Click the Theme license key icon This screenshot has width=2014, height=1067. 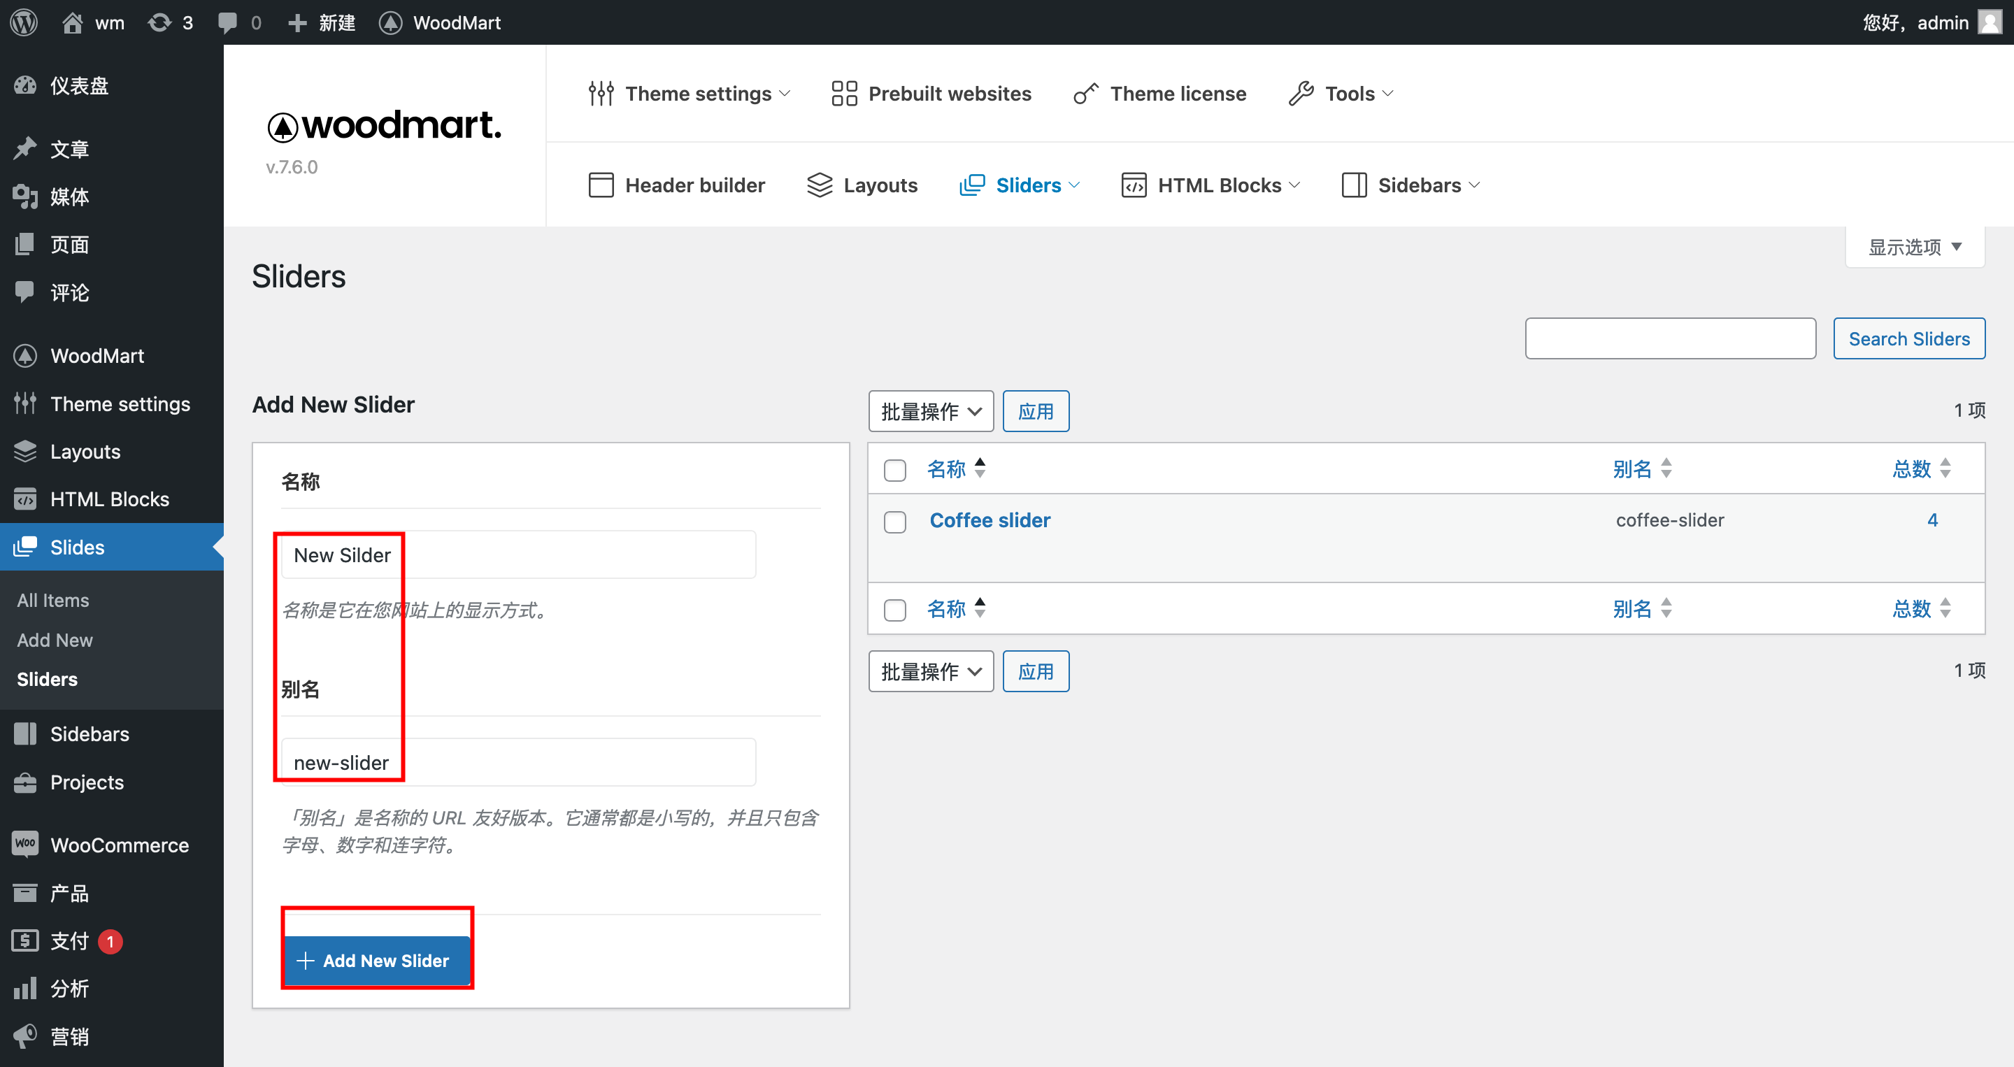coord(1086,94)
